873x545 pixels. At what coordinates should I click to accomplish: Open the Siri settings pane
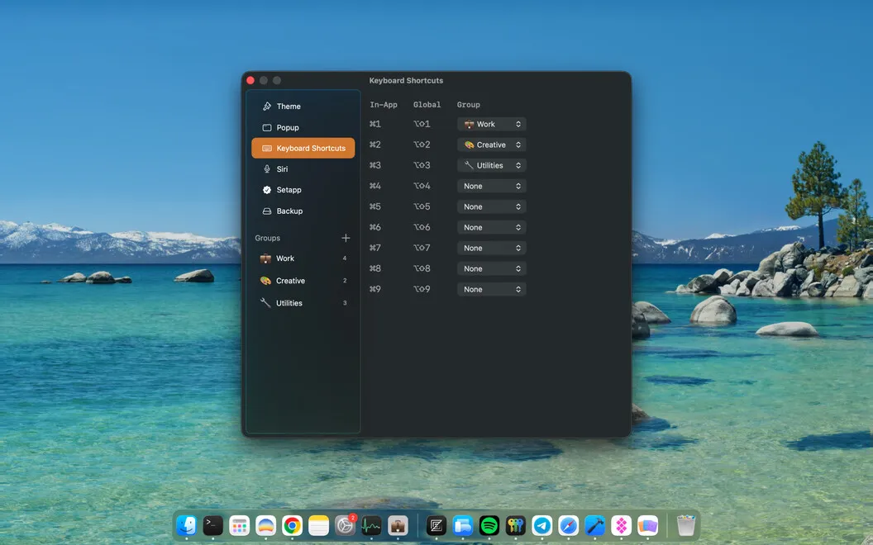click(x=303, y=169)
